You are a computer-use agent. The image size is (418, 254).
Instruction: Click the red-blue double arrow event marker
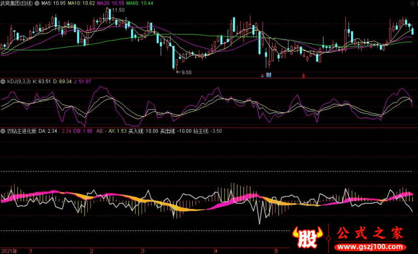point(262,75)
